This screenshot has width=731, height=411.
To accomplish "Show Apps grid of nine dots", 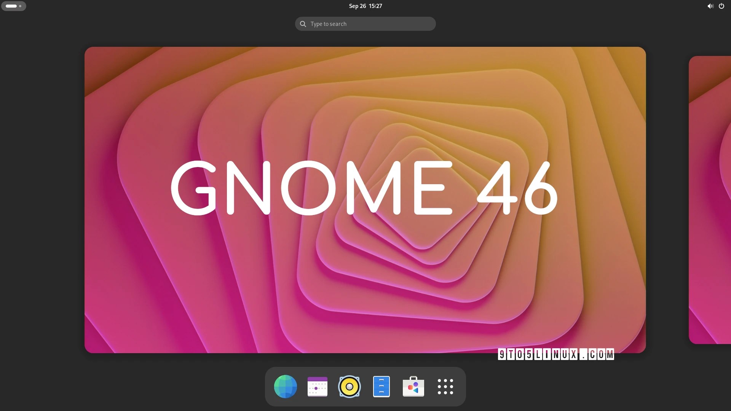I will [x=445, y=386].
